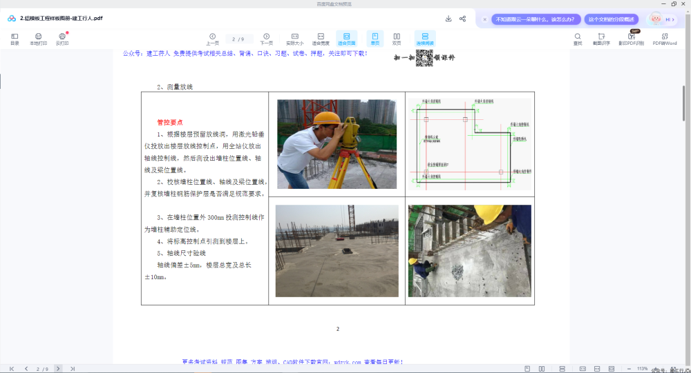Select continuous reading icon in status bar
The width and height of the screenshot is (691, 373).
[562, 369]
